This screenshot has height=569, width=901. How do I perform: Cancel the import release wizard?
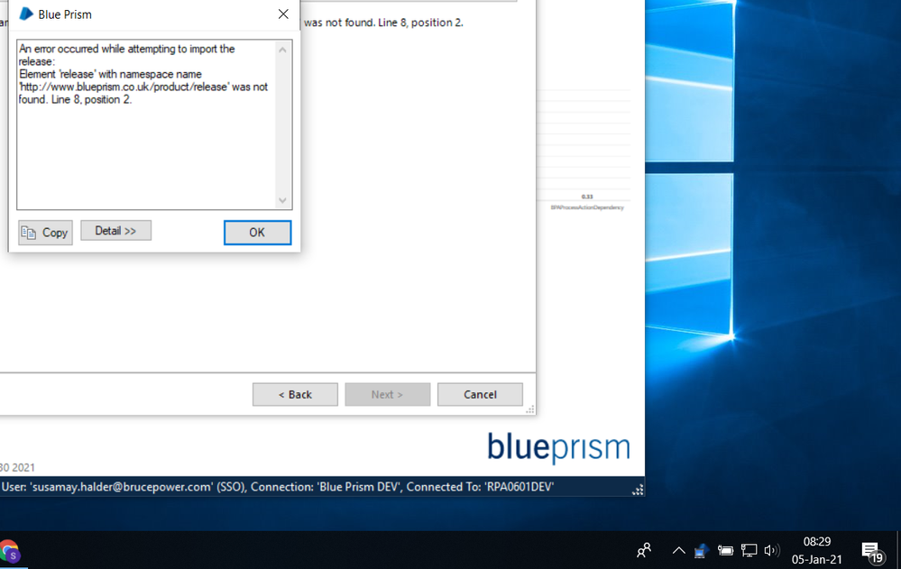point(480,394)
